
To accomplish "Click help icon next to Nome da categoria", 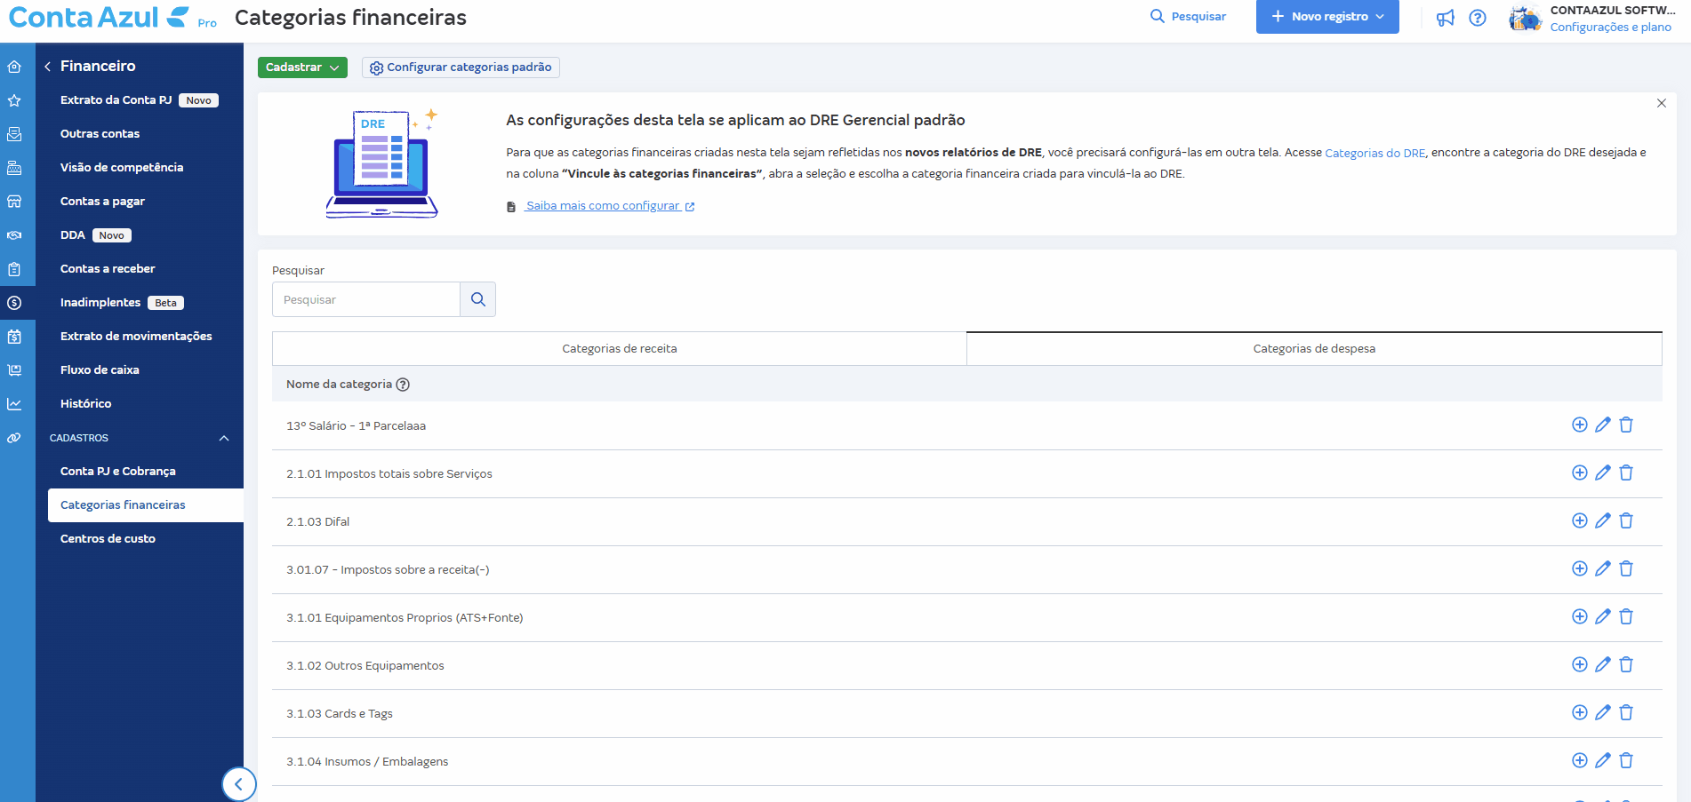I will [x=403, y=385].
